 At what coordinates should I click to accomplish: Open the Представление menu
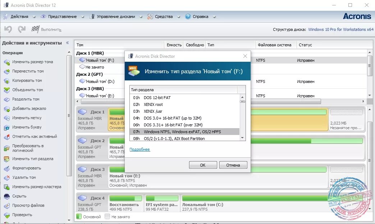point(63,17)
